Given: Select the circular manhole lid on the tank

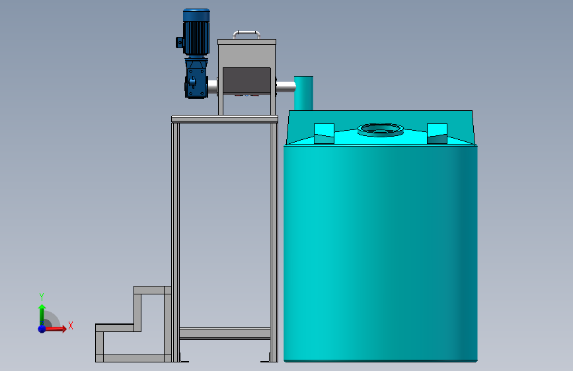Looking at the screenshot, I should (x=381, y=129).
